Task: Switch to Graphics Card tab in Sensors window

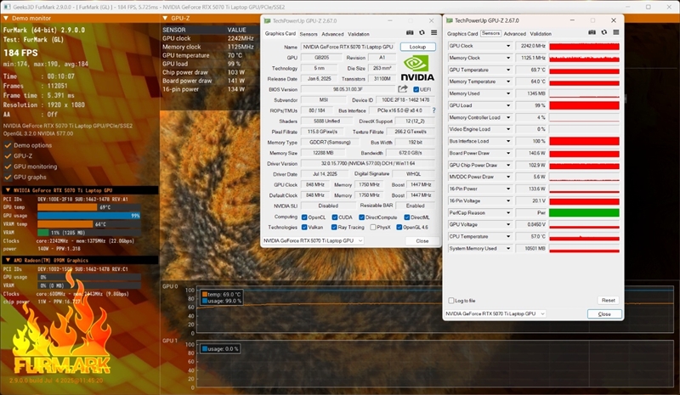Action: 462,33
